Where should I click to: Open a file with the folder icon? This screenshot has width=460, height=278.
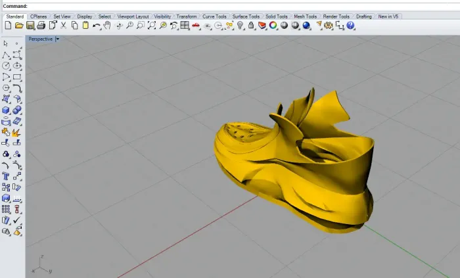[19, 26]
